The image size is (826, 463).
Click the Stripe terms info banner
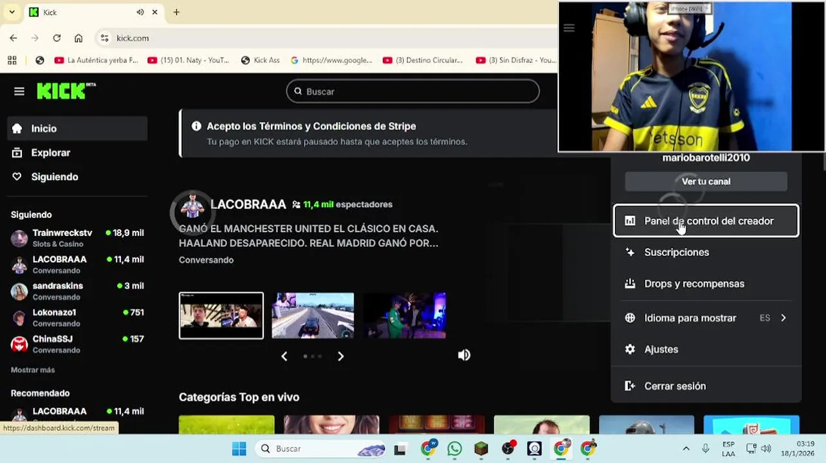tap(368, 133)
